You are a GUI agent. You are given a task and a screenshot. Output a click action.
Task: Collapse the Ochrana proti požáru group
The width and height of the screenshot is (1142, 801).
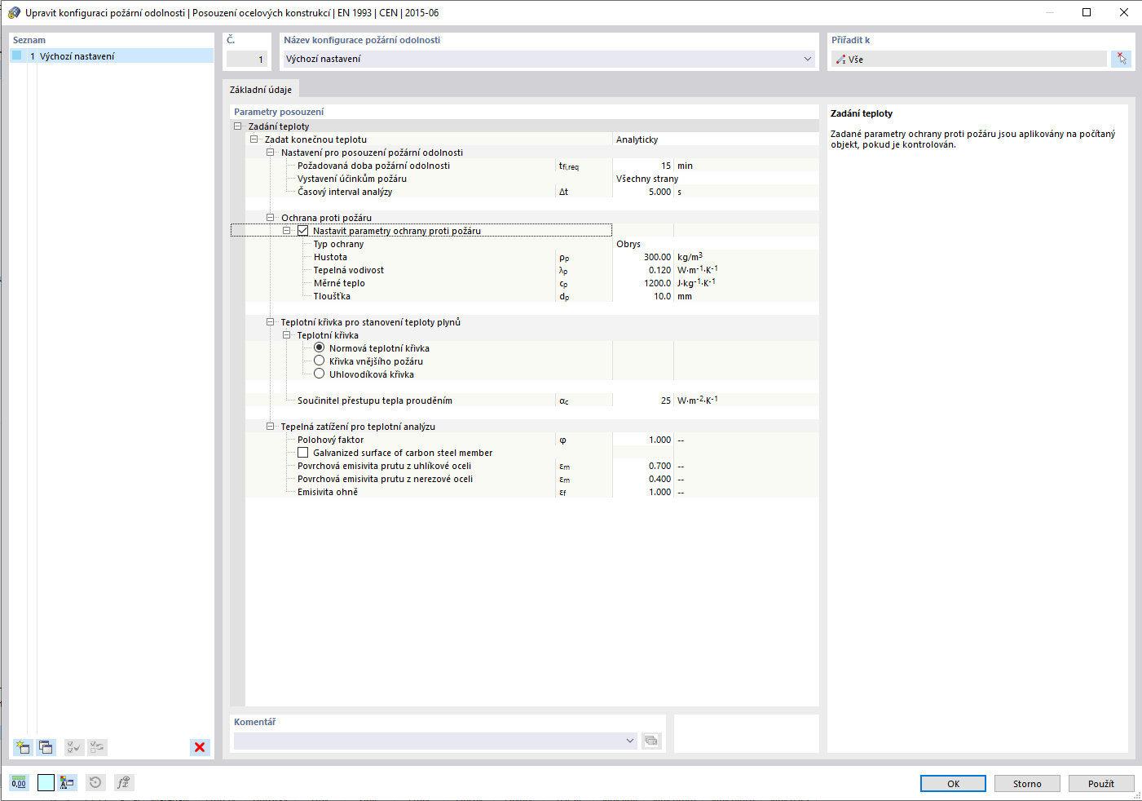271,218
